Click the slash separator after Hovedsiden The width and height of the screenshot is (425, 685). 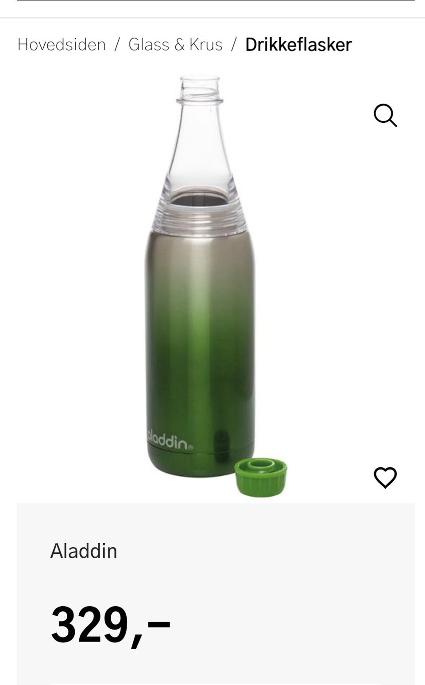point(117,44)
